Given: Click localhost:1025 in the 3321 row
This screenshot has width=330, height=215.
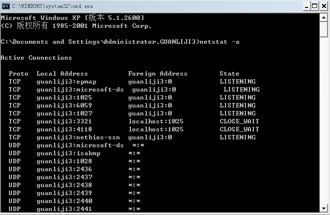Looking at the screenshot, I should tap(156, 121).
